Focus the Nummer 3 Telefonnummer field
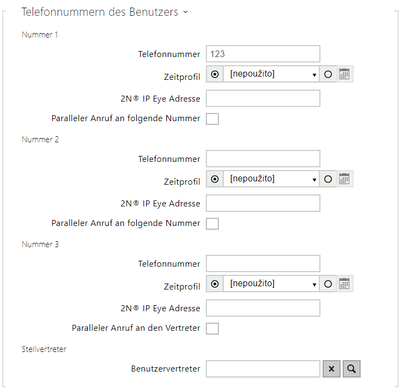 263,263
